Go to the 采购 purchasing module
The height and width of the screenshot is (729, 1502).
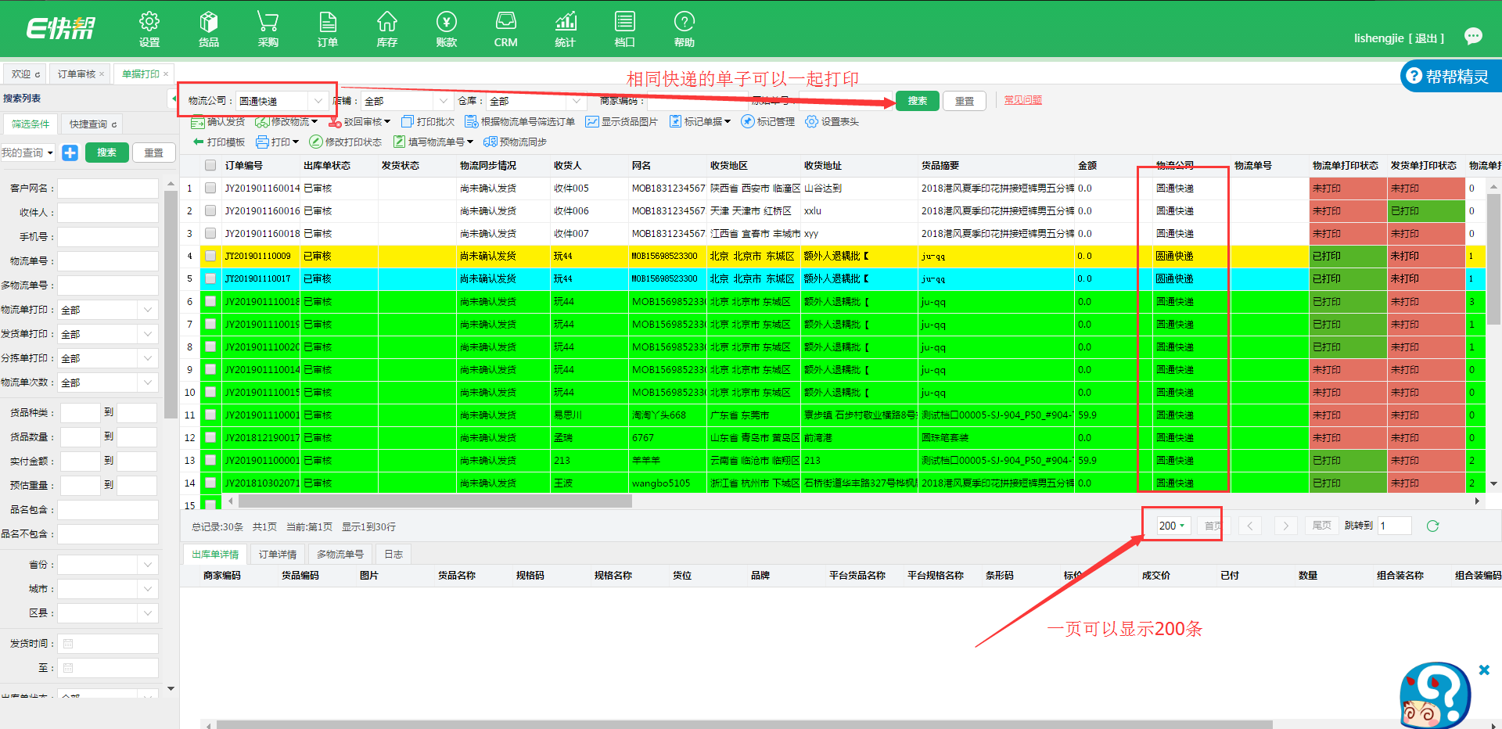click(268, 30)
